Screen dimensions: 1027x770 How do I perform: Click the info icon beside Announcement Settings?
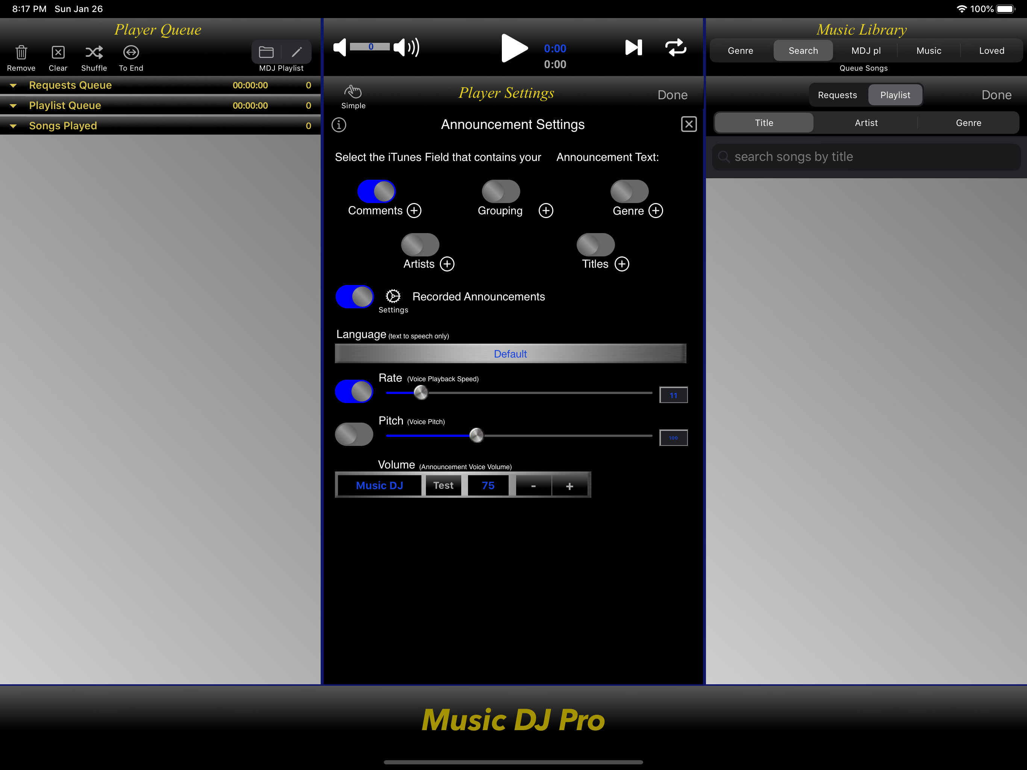pyautogui.click(x=339, y=124)
